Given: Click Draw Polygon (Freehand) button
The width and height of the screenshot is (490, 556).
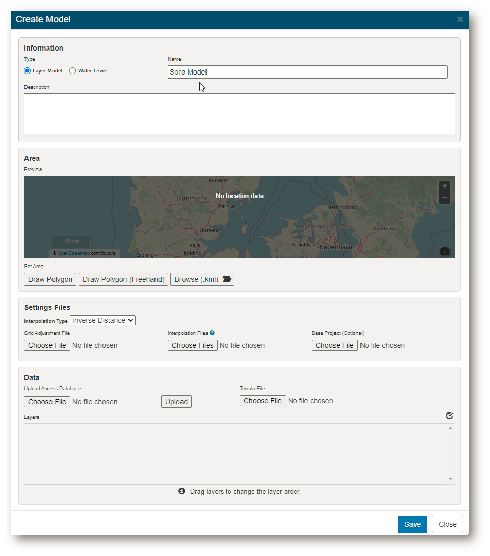Looking at the screenshot, I should (x=123, y=279).
